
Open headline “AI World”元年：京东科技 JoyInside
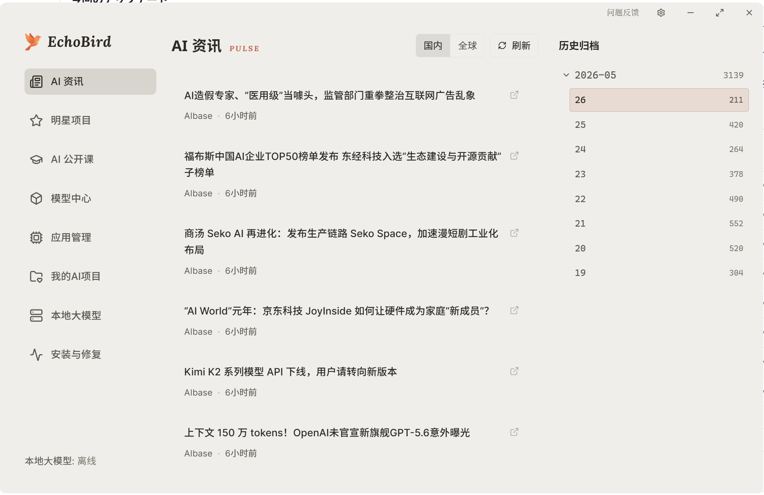(337, 311)
